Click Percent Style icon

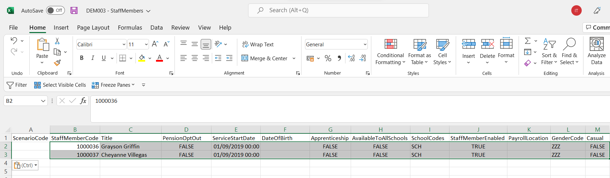tap(328, 59)
